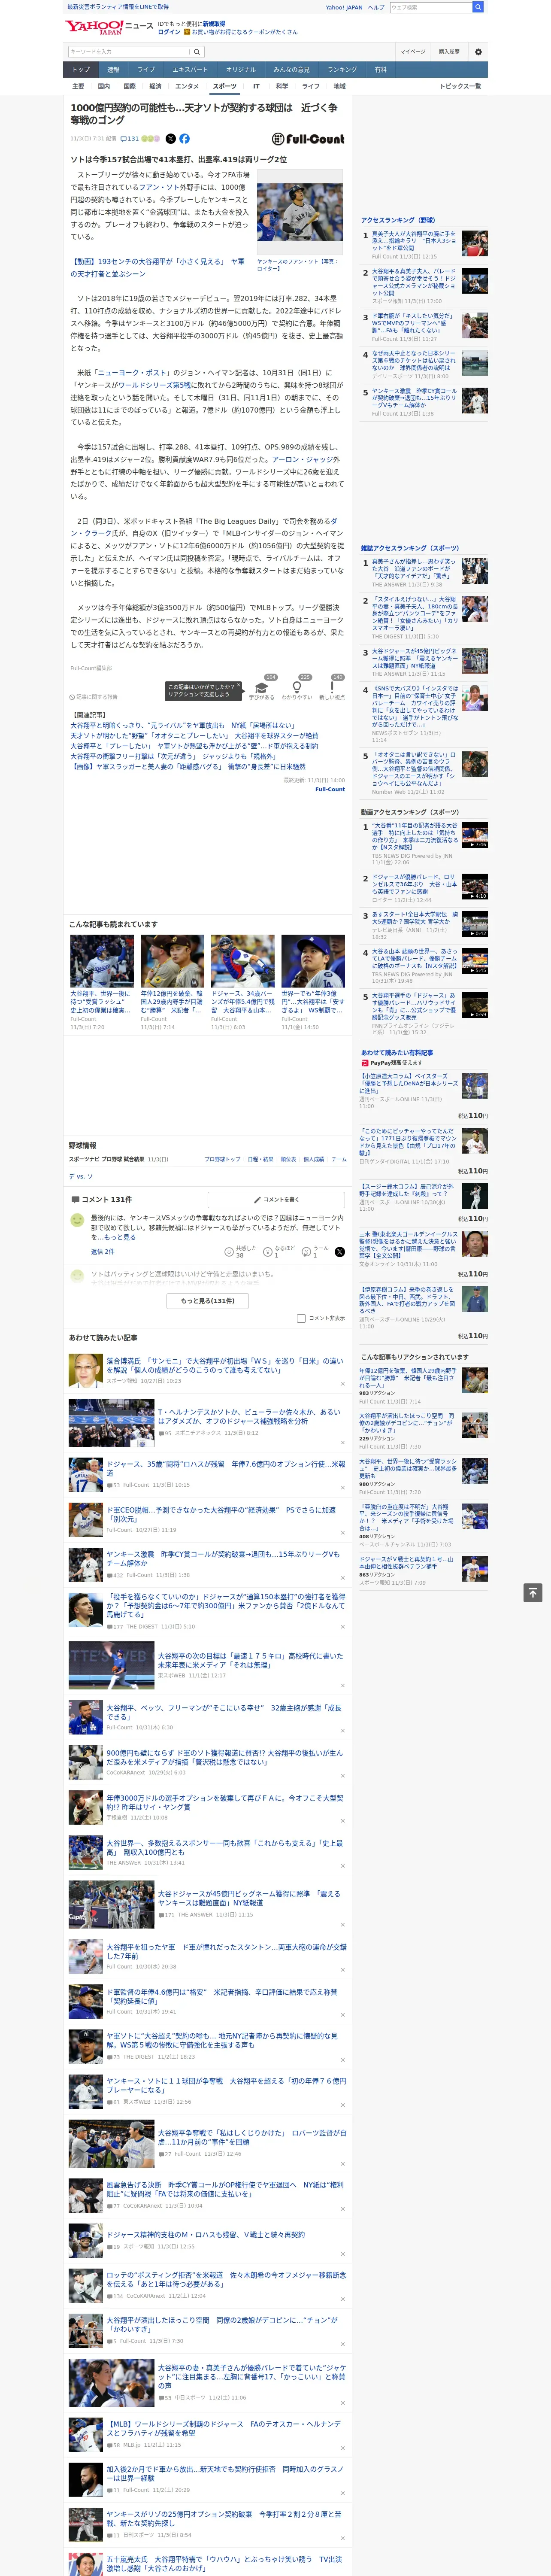Click the マイページ link

click(x=412, y=52)
